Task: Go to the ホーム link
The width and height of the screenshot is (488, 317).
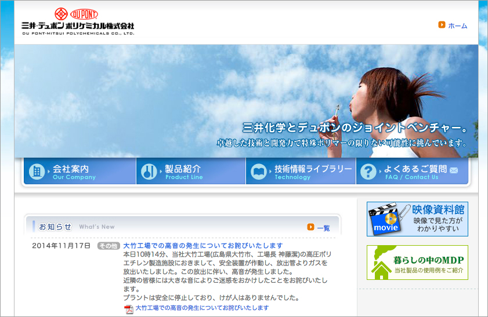Action: pos(457,25)
